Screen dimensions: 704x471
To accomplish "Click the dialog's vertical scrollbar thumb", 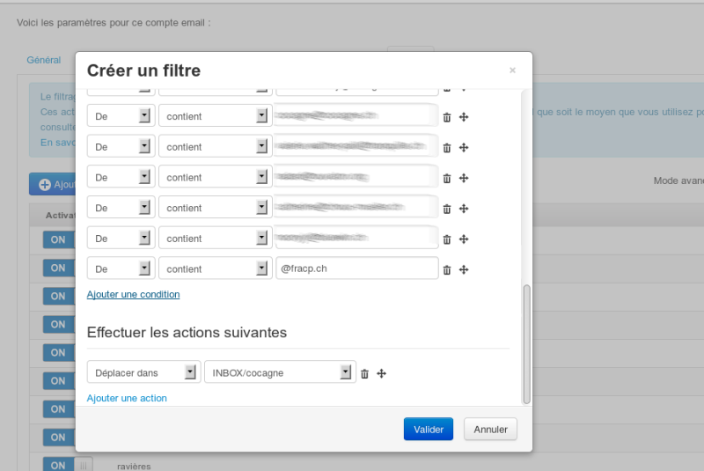I will click(x=526, y=344).
